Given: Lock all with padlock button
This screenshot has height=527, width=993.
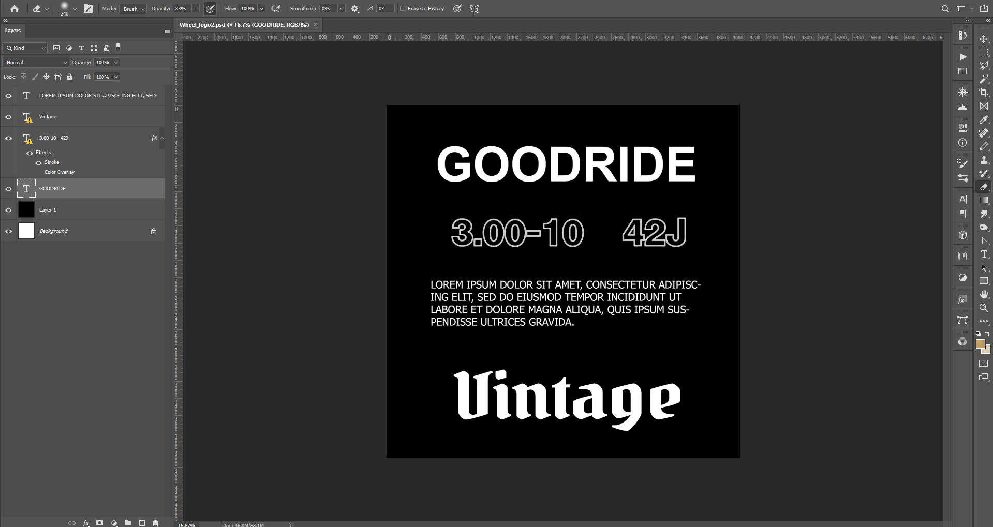Looking at the screenshot, I should pyautogui.click(x=69, y=77).
